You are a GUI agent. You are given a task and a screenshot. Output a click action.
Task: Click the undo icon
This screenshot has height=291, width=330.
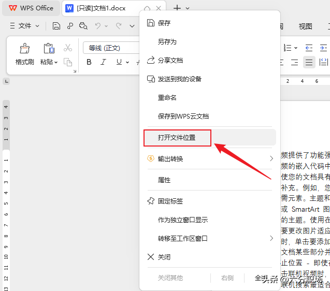click(97, 26)
